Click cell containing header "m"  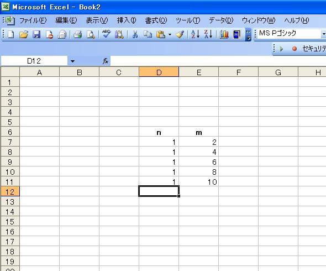tap(199, 132)
